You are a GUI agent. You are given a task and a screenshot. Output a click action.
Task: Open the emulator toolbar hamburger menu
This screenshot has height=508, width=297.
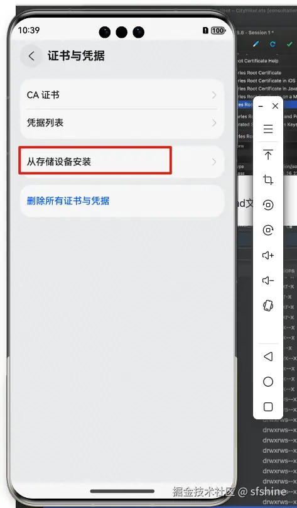click(x=268, y=129)
